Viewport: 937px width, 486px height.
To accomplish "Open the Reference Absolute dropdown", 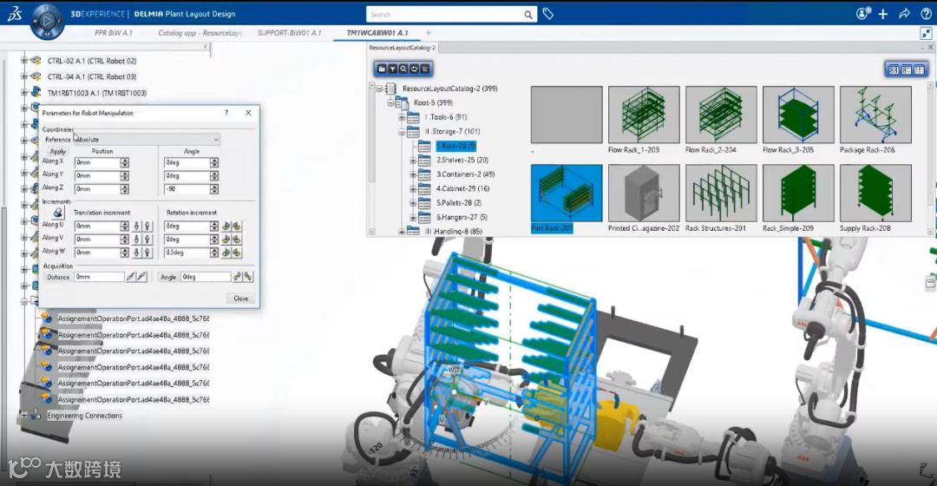I will [x=147, y=139].
